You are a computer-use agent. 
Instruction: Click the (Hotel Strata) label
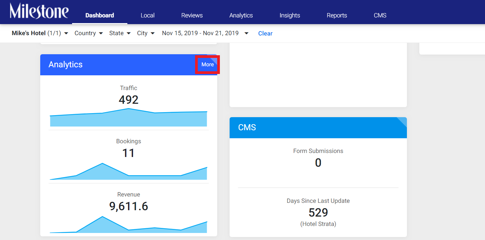coord(318,224)
